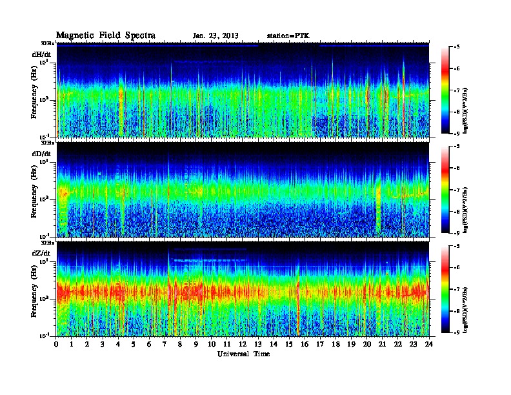Click hour "21" on the time axis
The width and height of the screenshot is (511, 395).
[382, 344]
